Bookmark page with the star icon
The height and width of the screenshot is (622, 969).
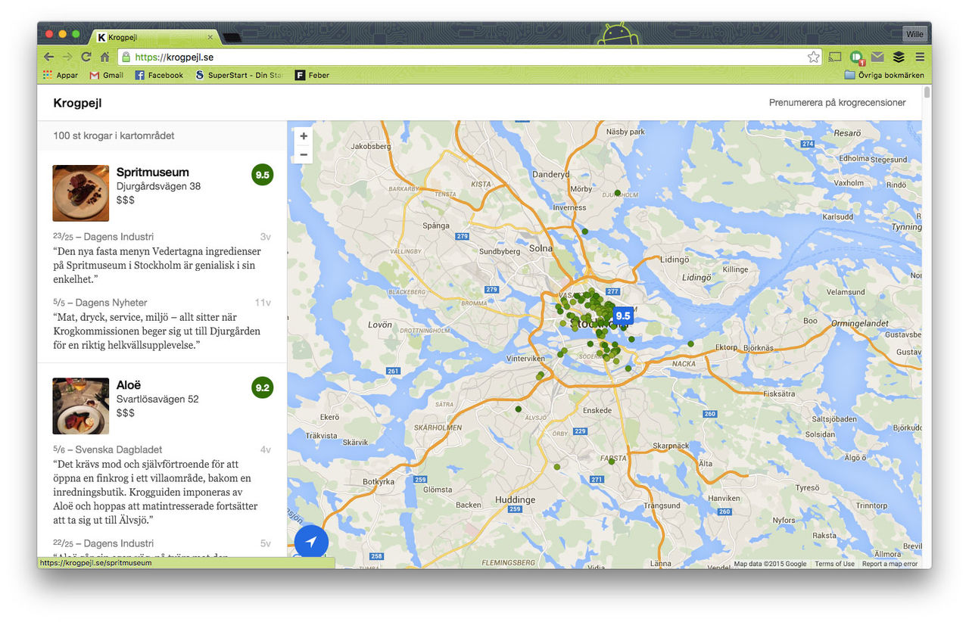814,57
